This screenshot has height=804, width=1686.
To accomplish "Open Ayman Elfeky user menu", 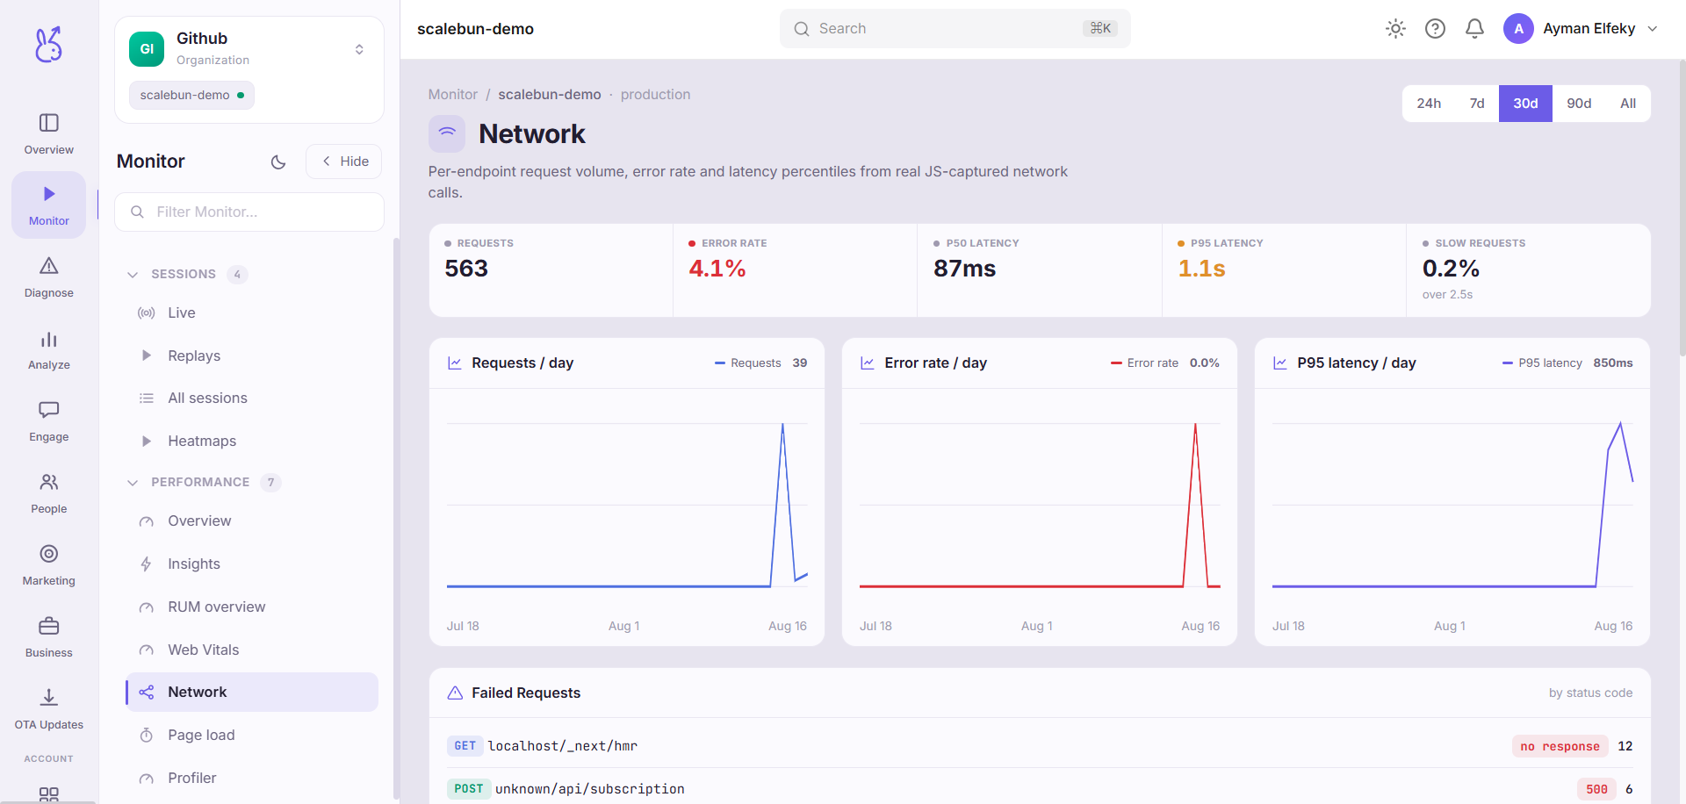I will point(1581,29).
